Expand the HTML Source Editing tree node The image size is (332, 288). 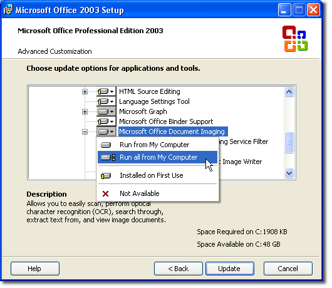[x=85, y=91]
